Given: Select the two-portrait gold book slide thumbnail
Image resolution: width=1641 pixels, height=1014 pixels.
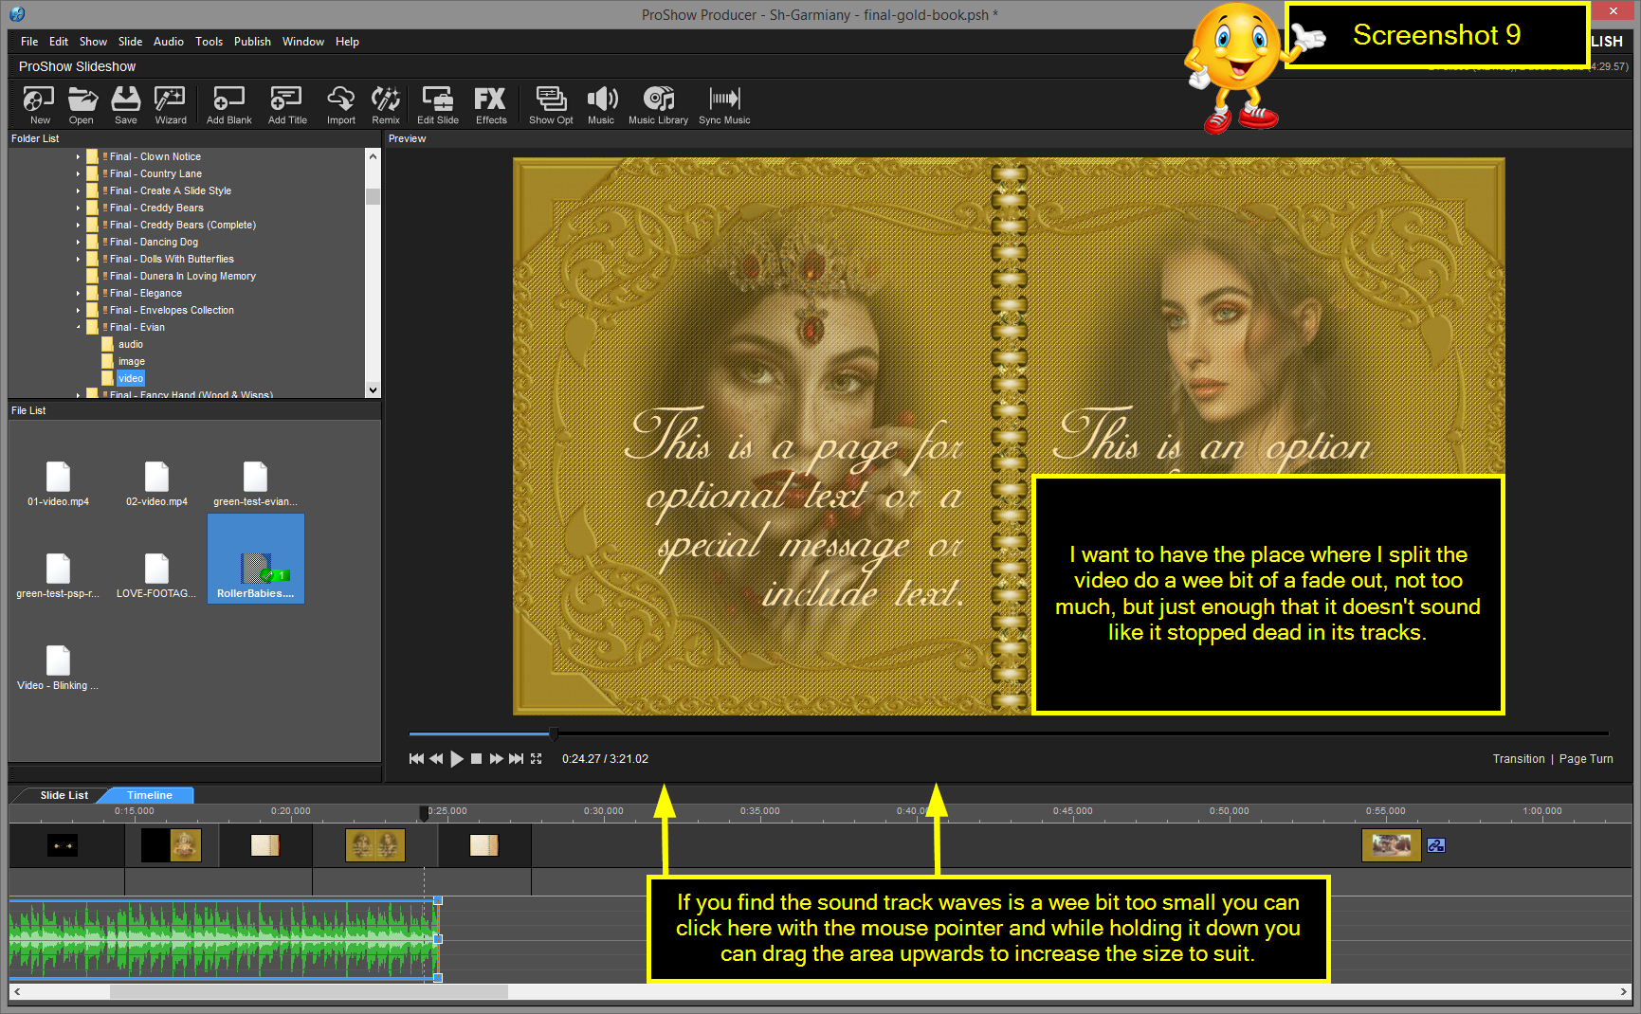Looking at the screenshot, I should pos(375,845).
